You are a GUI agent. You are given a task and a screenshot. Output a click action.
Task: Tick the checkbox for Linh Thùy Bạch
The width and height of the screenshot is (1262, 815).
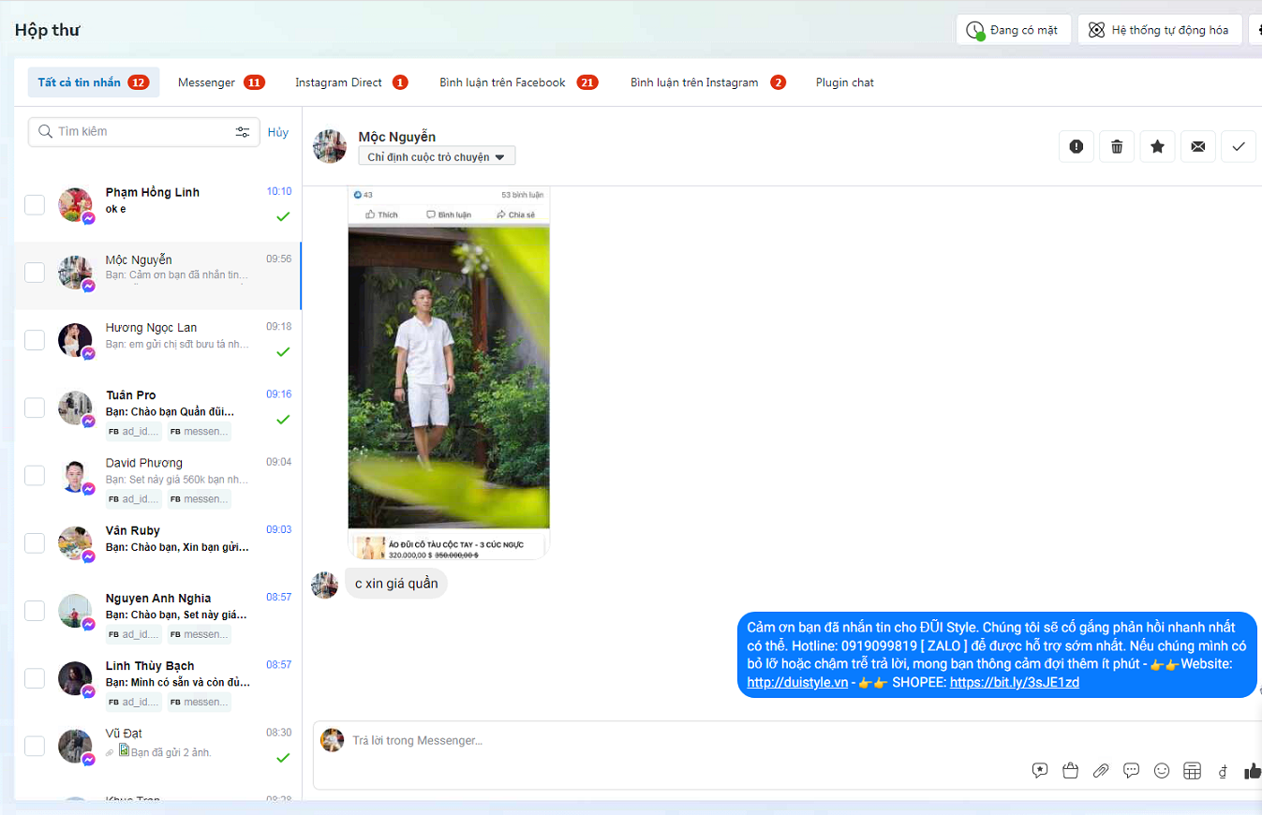(x=35, y=677)
